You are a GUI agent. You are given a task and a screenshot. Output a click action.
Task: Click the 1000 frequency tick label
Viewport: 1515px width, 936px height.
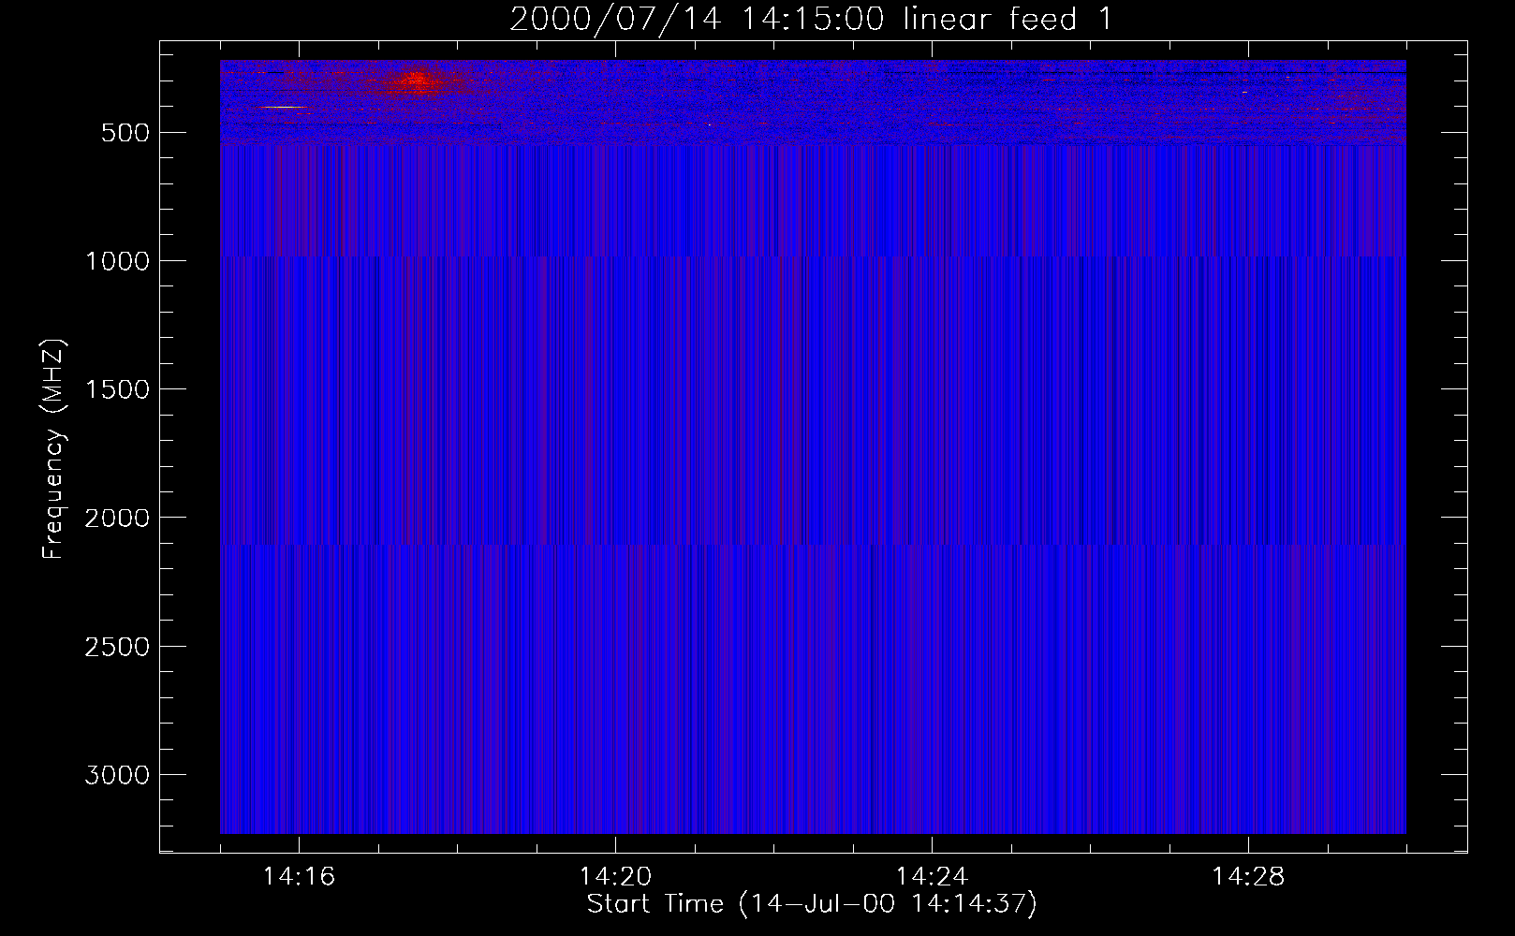117,261
